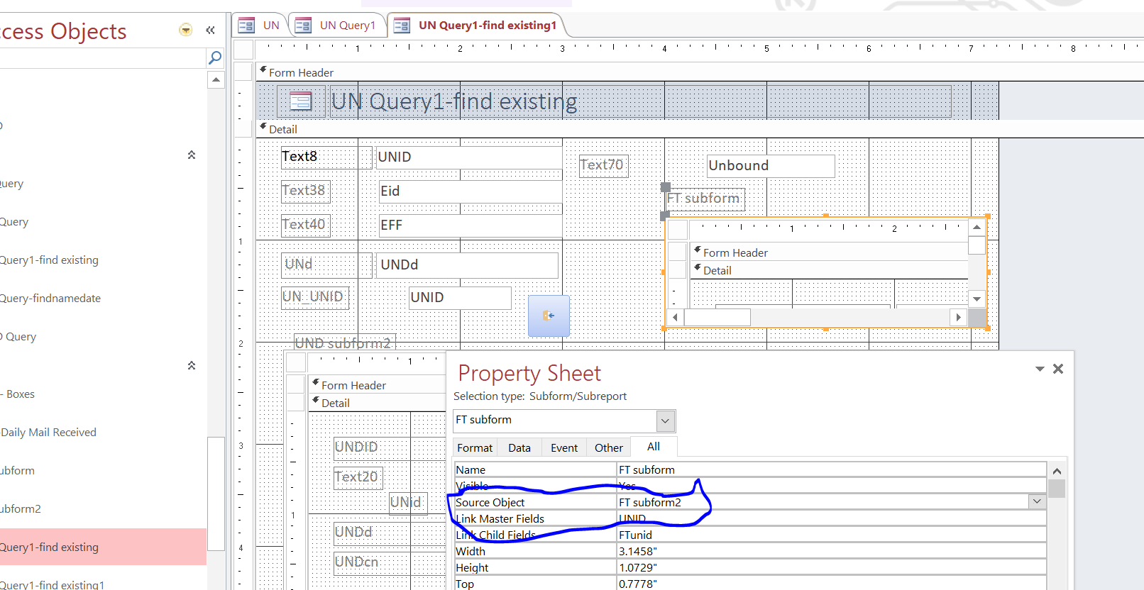Image resolution: width=1144 pixels, height=590 pixels.
Task: Switch to the Format property tab
Action: click(x=475, y=447)
